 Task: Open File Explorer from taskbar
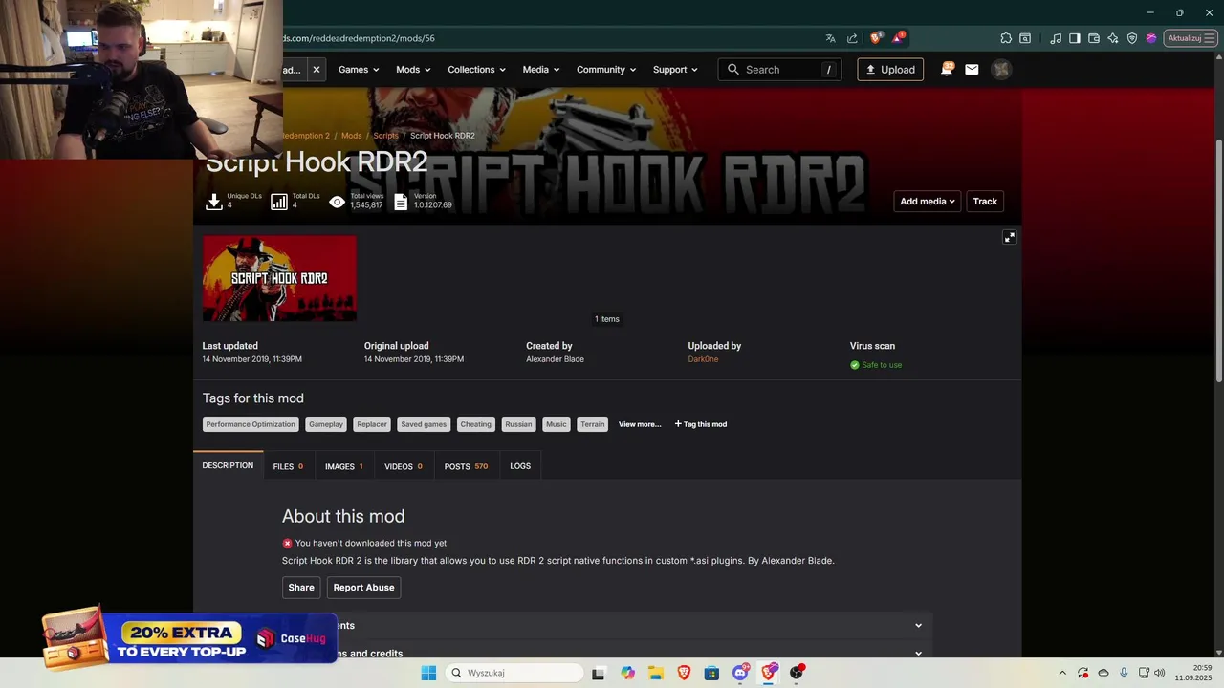[x=656, y=673]
